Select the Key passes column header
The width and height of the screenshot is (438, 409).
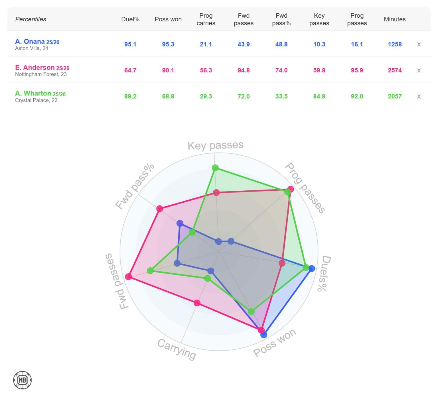pos(319,19)
